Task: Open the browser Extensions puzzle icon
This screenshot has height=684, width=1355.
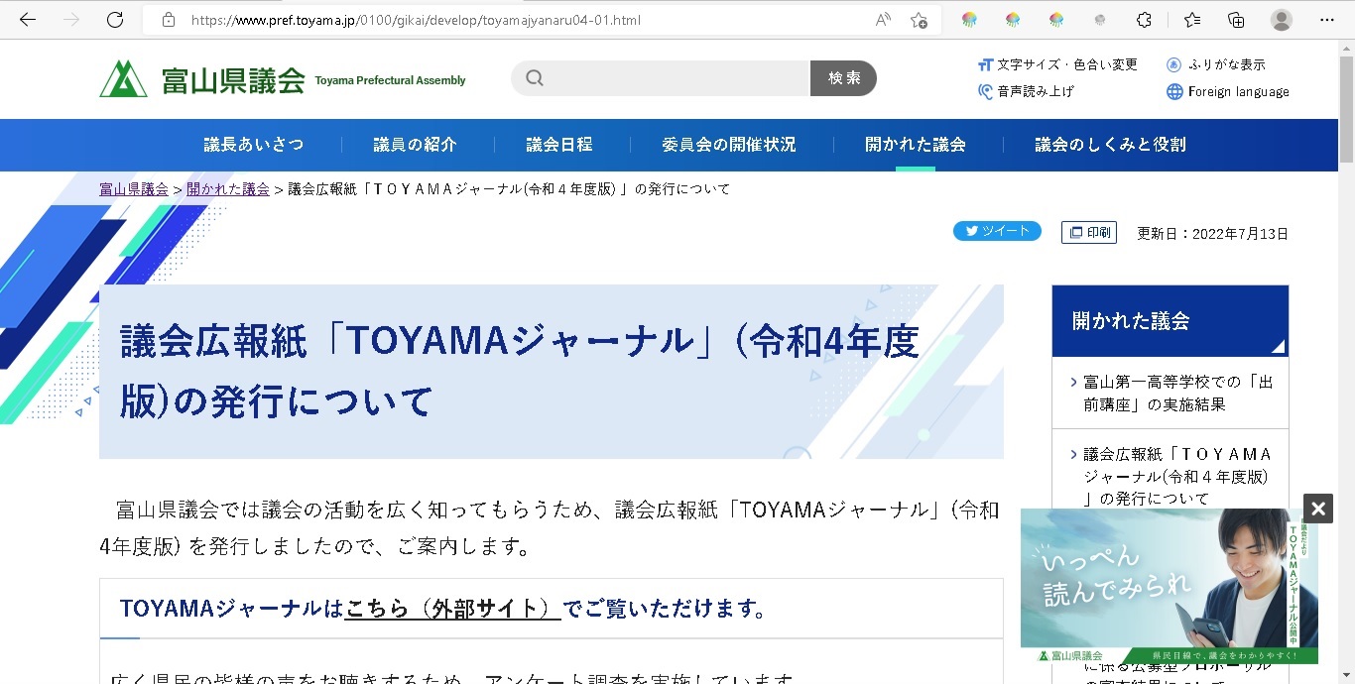Action: click(1144, 20)
